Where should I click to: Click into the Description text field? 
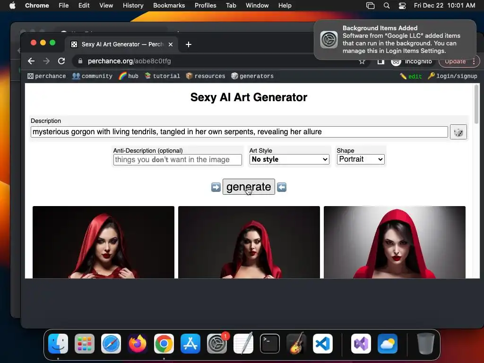tap(239, 132)
